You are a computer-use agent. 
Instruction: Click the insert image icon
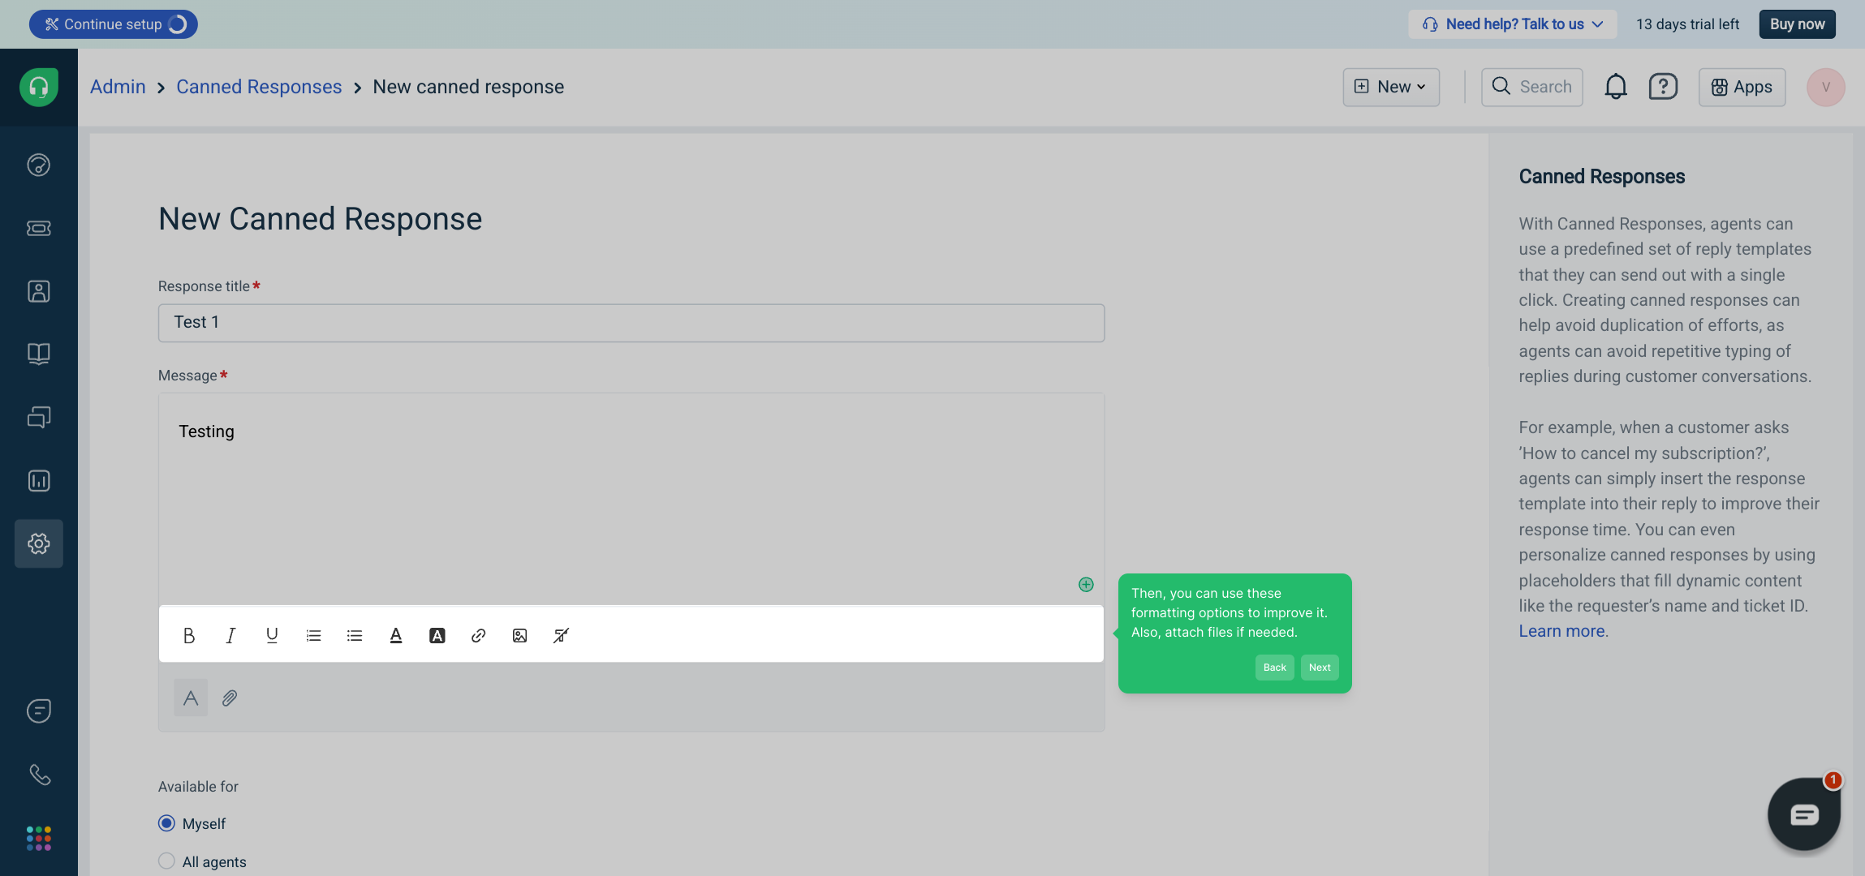(x=519, y=636)
